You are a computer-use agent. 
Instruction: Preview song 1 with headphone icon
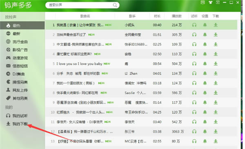coord(194,25)
